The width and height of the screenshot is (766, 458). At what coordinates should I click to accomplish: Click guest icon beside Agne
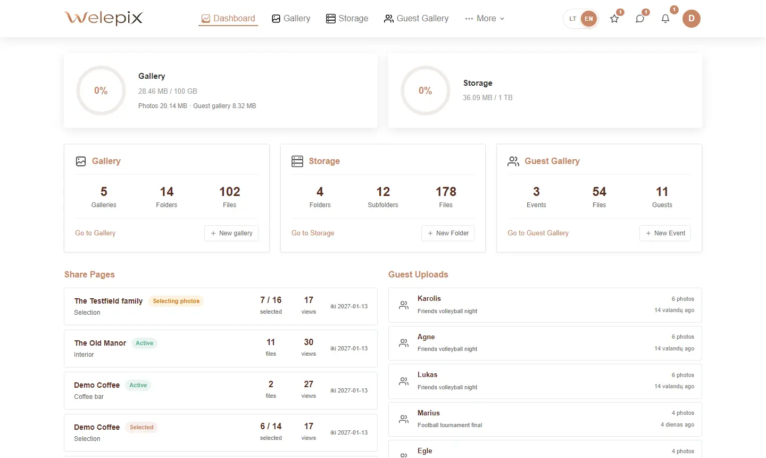[404, 343]
